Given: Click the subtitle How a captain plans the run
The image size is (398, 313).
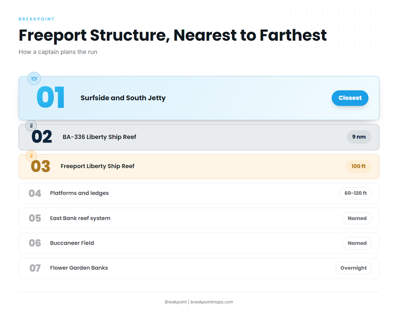Looking at the screenshot, I should tap(58, 52).
